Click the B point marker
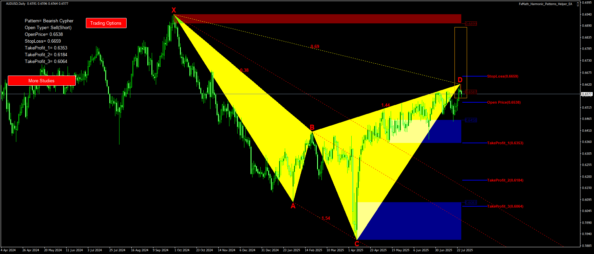The height and width of the screenshot is (254, 594). pos(312,127)
